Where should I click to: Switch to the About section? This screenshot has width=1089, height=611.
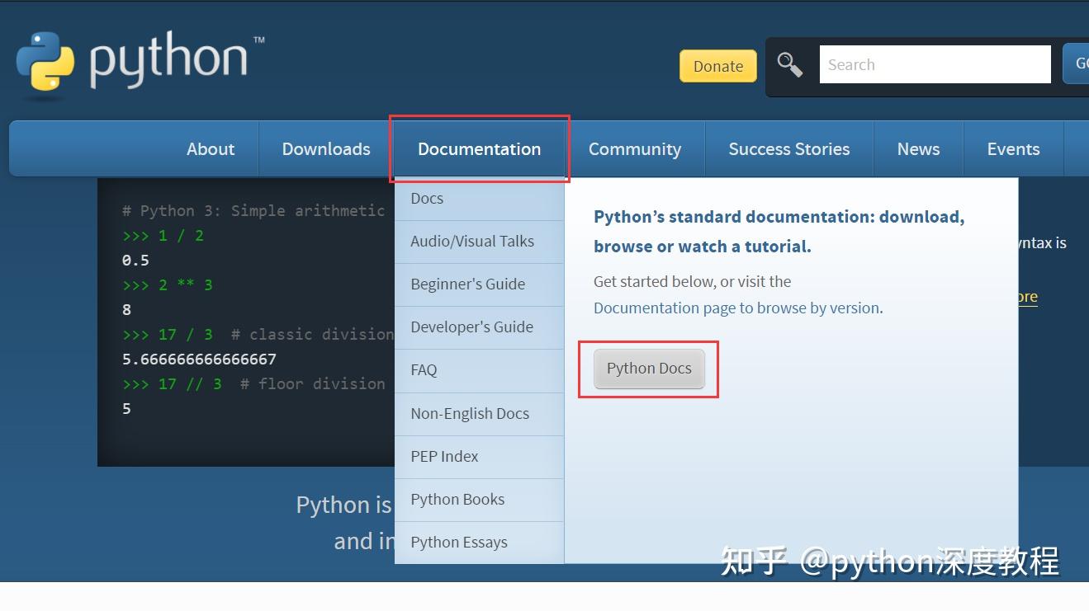click(211, 148)
